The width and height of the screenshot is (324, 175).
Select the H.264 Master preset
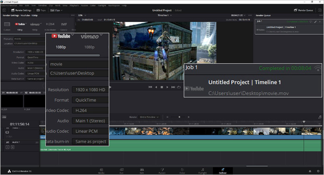pos(50,24)
